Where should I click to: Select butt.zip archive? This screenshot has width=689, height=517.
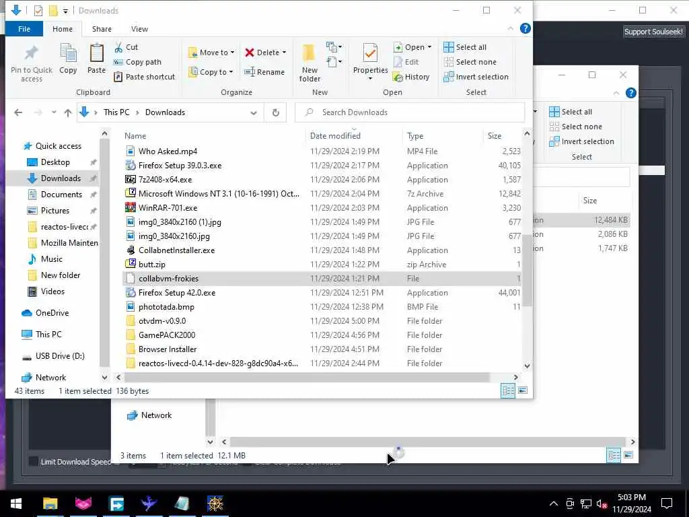tap(152, 264)
